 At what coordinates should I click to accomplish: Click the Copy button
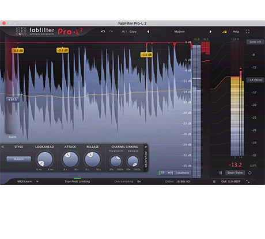(133, 32)
